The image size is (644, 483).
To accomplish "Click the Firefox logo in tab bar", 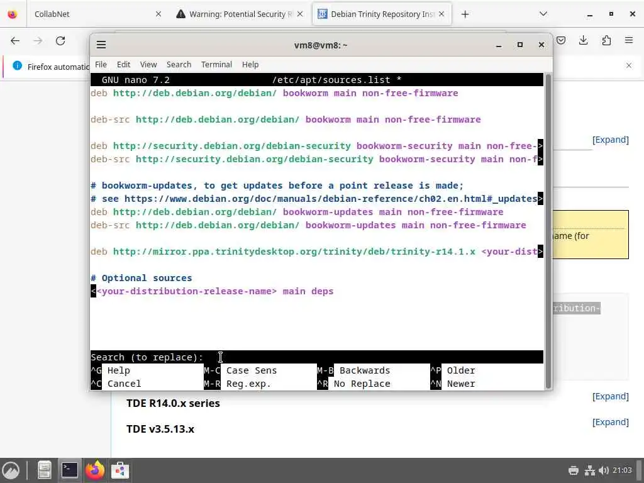I will [13, 14].
